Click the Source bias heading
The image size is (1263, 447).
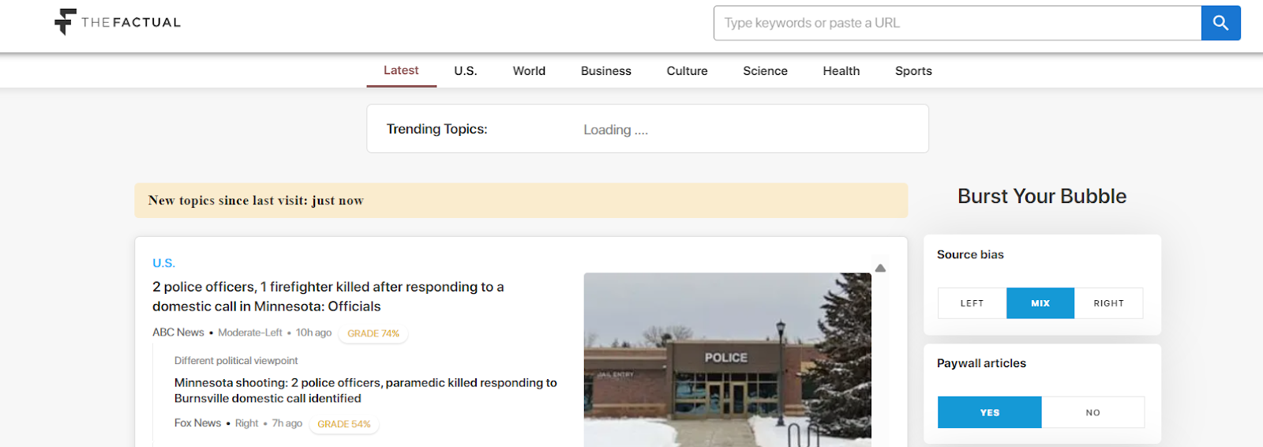tap(970, 254)
